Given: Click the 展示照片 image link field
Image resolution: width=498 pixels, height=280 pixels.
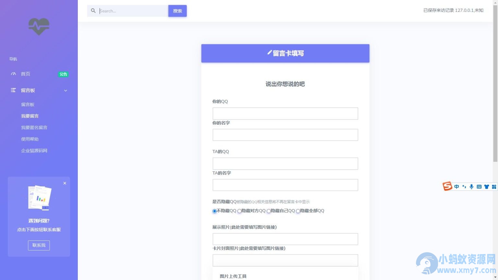Looking at the screenshot, I should coord(285,239).
